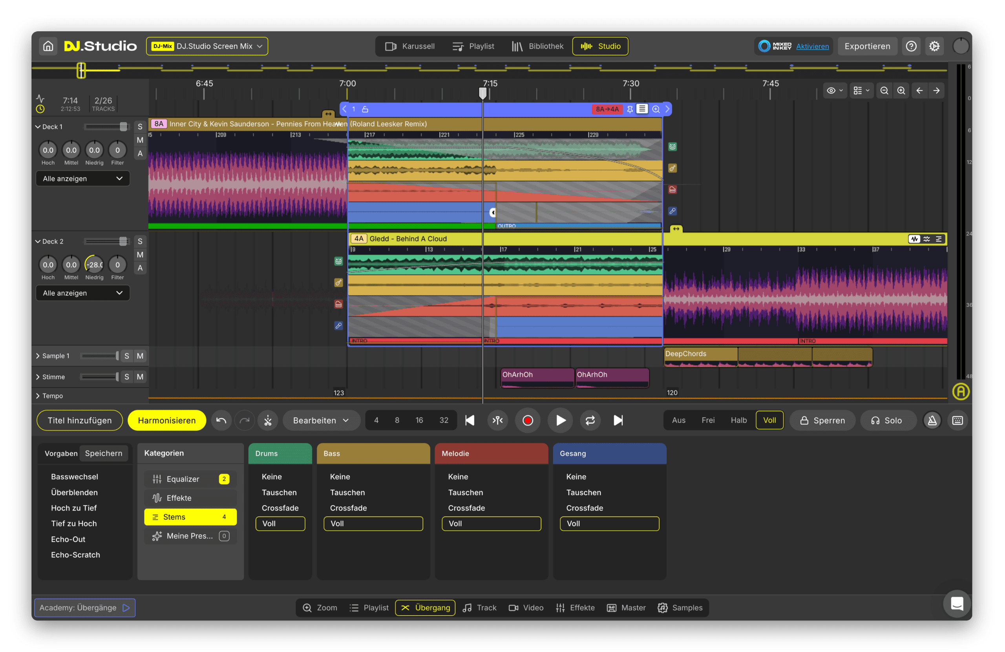Switch to the Bibliothek view

[x=537, y=46]
